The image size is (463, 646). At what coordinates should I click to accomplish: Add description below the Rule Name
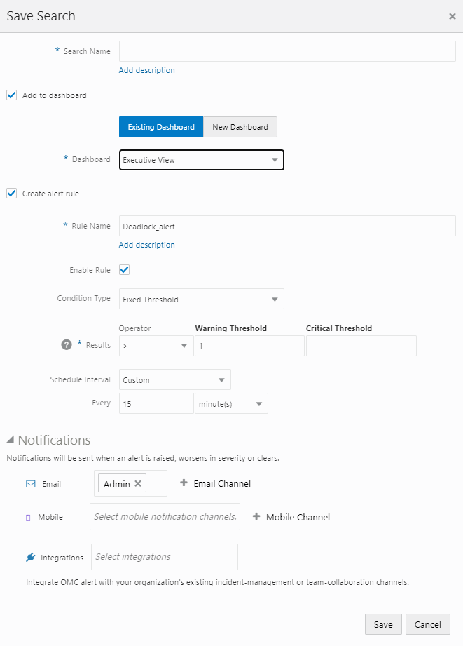pyautogui.click(x=146, y=244)
